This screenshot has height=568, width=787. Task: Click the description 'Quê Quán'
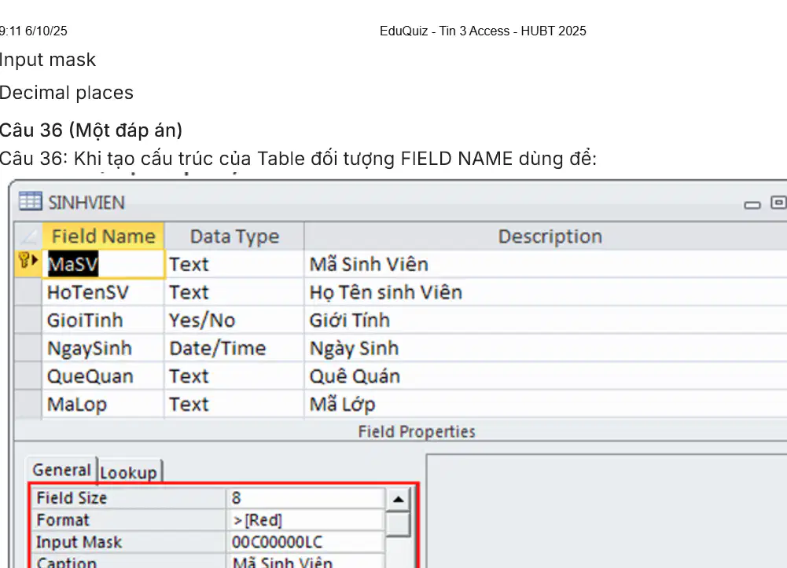(x=355, y=376)
